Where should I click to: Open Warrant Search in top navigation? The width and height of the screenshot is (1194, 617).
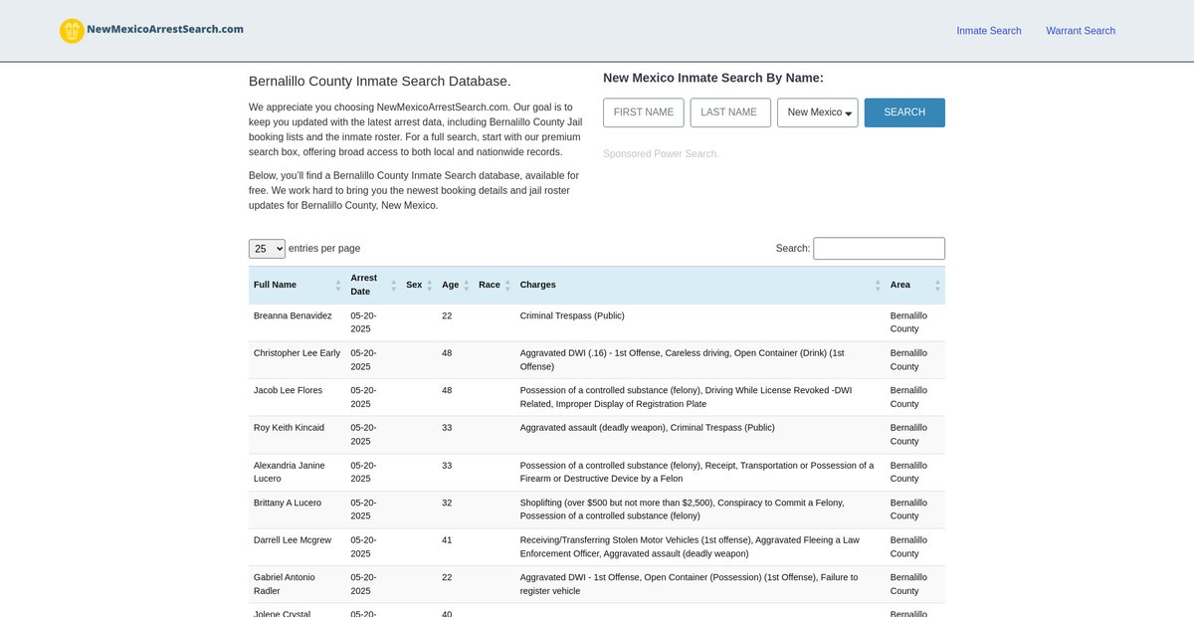1080,31
